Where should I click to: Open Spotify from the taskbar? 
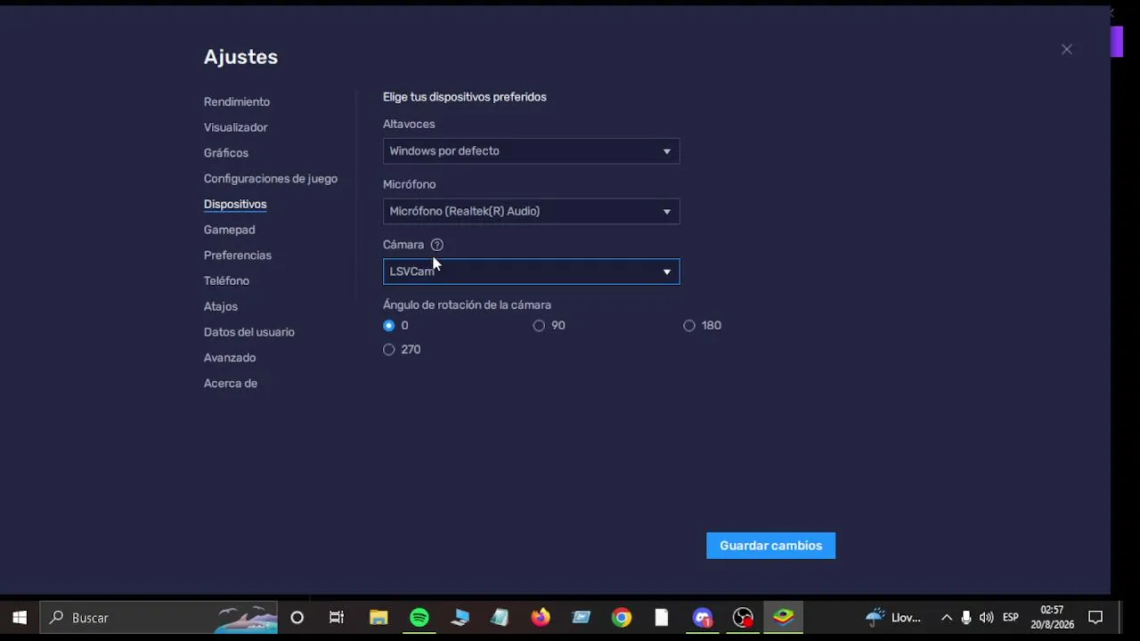click(x=419, y=618)
